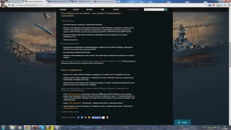Open the red round app in taskbar
The width and height of the screenshot is (231, 130).
(x=35, y=127)
